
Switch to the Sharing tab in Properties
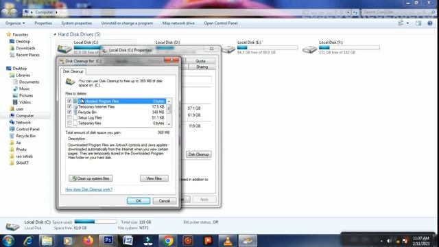(x=202, y=67)
